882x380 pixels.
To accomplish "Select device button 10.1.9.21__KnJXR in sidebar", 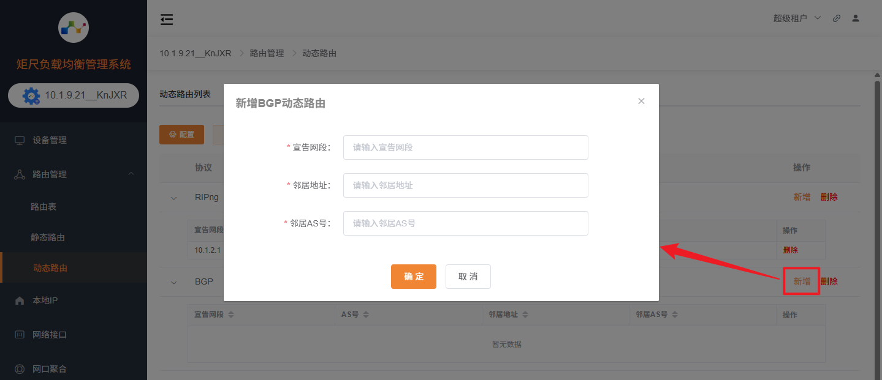I will tap(74, 95).
